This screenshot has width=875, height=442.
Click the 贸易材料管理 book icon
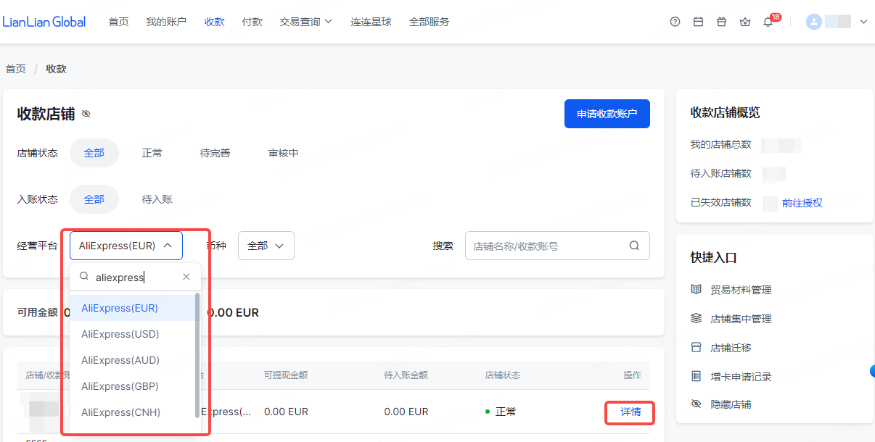pyautogui.click(x=697, y=290)
